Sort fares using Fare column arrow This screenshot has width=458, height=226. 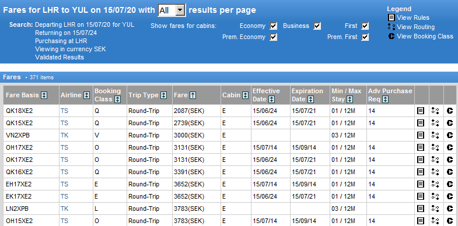pos(193,95)
